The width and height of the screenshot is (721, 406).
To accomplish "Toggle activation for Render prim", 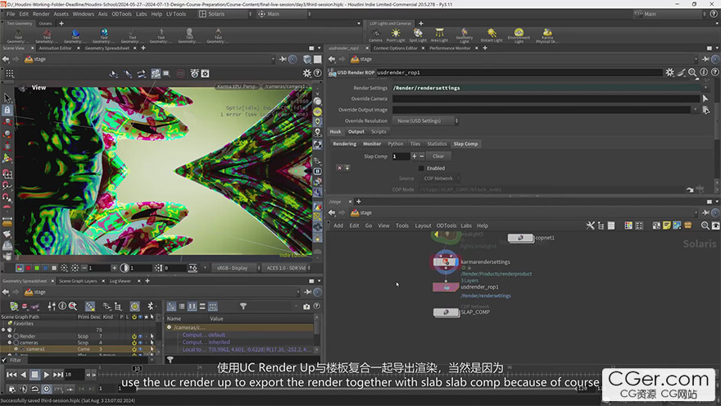I will 134,336.
